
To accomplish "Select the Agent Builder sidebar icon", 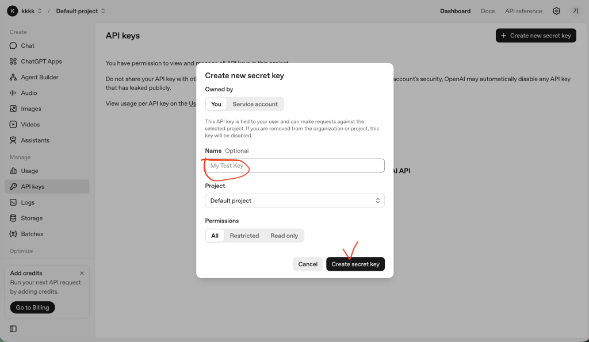I will point(13,77).
